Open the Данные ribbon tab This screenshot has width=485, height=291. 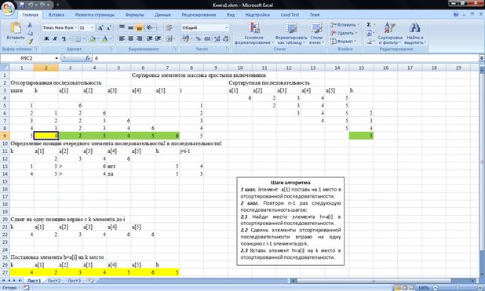pyautogui.click(x=162, y=15)
